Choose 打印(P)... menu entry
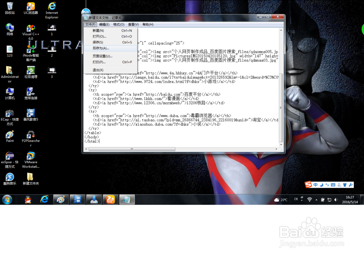Image resolution: width=364 pixels, height=256 pixels. coord(111,62)
